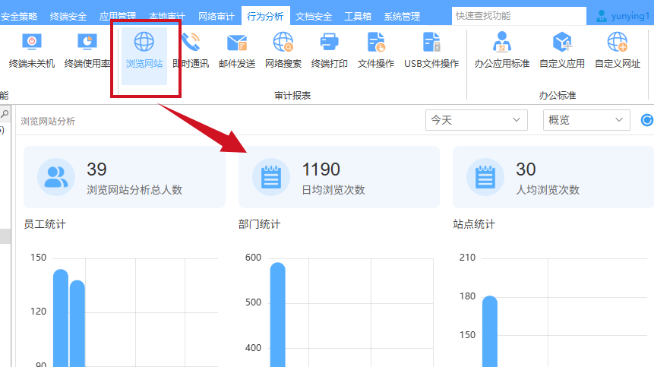
Task: Click the 员工统计 heading
Action: tap(45, 224)
